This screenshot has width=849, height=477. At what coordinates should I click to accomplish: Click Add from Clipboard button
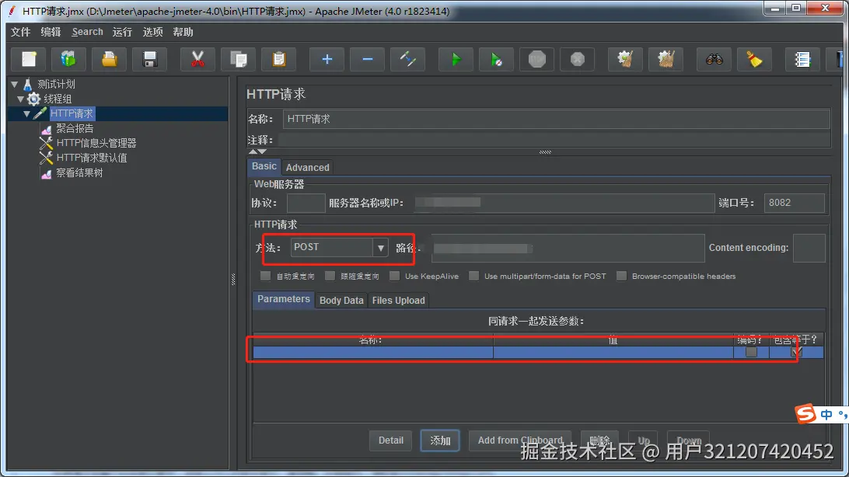point(520,440)
